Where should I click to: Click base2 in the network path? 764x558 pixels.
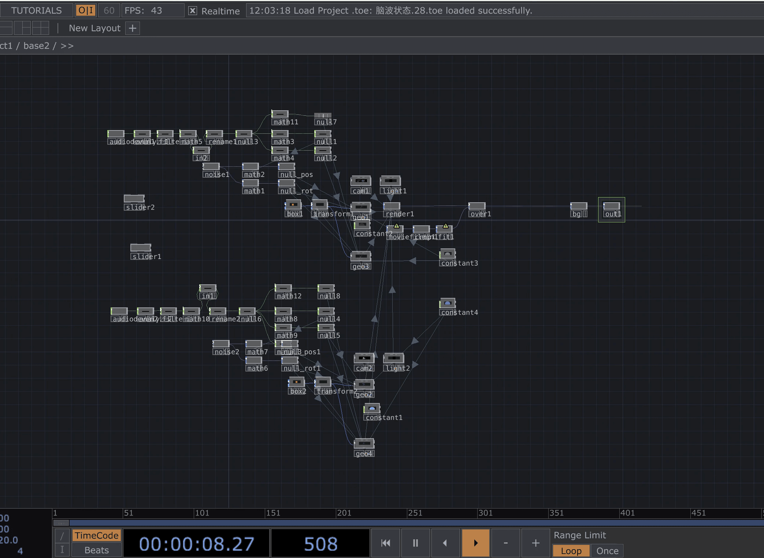tap(36, 46)
